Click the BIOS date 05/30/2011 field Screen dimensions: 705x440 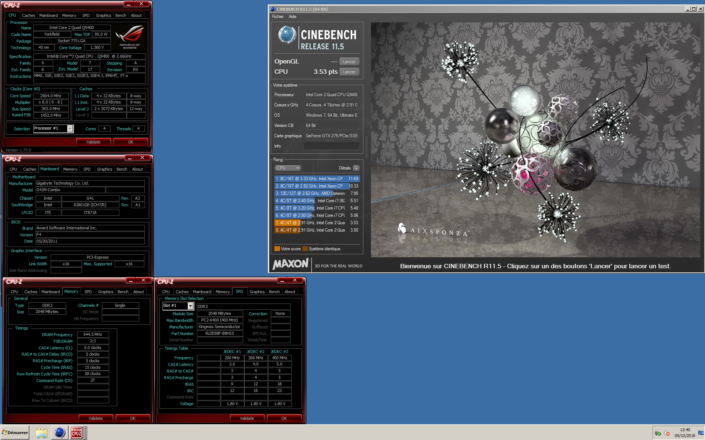[90, 241]
